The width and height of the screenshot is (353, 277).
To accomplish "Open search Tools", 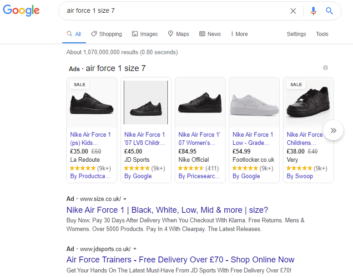I will (322, 34).
